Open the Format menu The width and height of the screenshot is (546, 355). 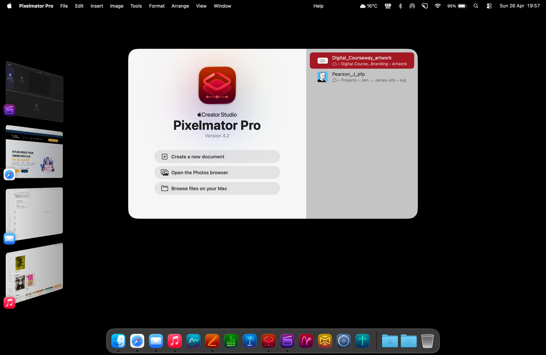tap(157, 6)
